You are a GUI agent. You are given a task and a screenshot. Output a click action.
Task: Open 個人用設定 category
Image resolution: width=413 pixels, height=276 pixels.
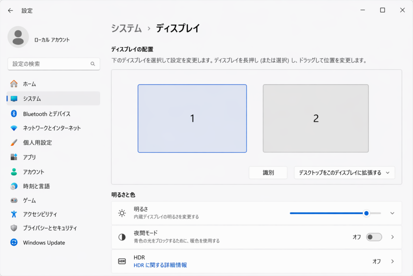coord(53,143)
